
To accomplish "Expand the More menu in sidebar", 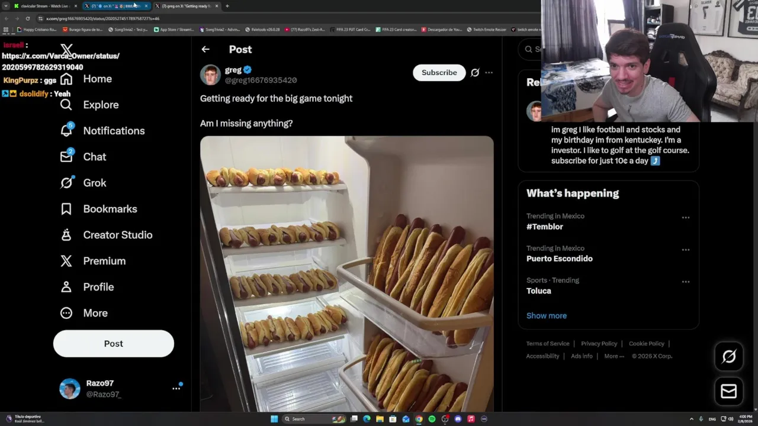I will (83, 313).
